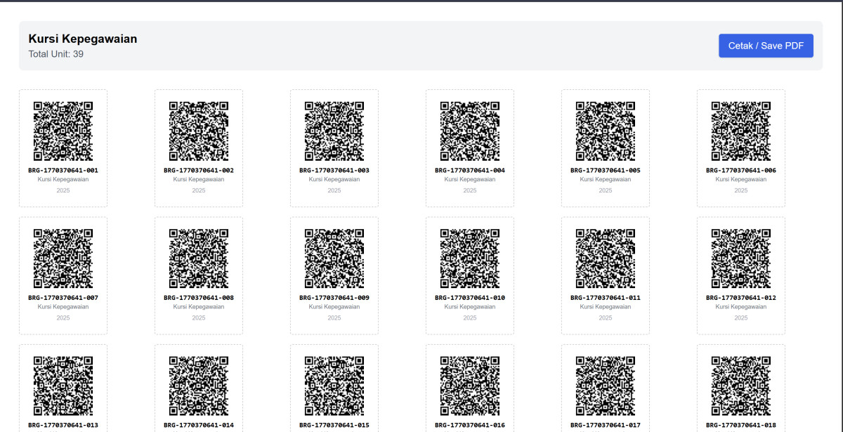This screenshot has height=432, width=843.
Task: Click year 2025 under BRG-1770370641-002
Action: coord(199,190)
